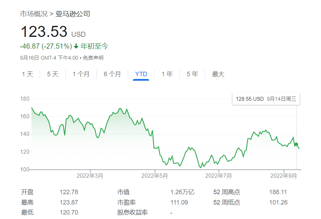Open the 免责声明 disclaimer link
Viewport: 321px width, 219px height.
coord(93,58)
